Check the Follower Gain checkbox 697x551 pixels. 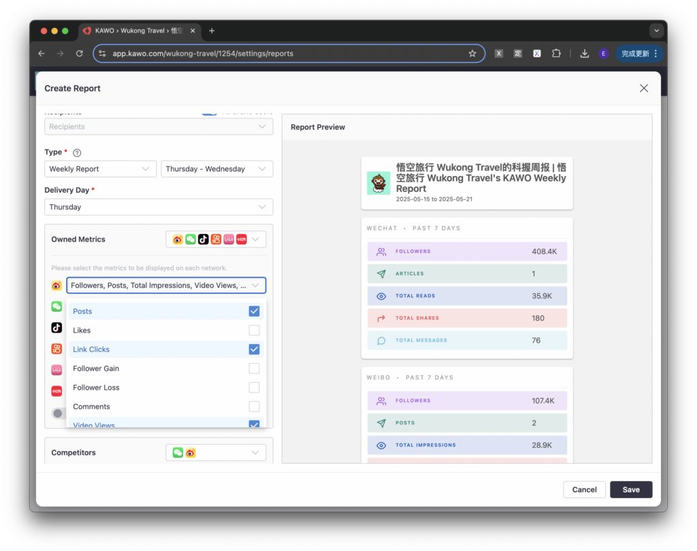tap(254, 369)
